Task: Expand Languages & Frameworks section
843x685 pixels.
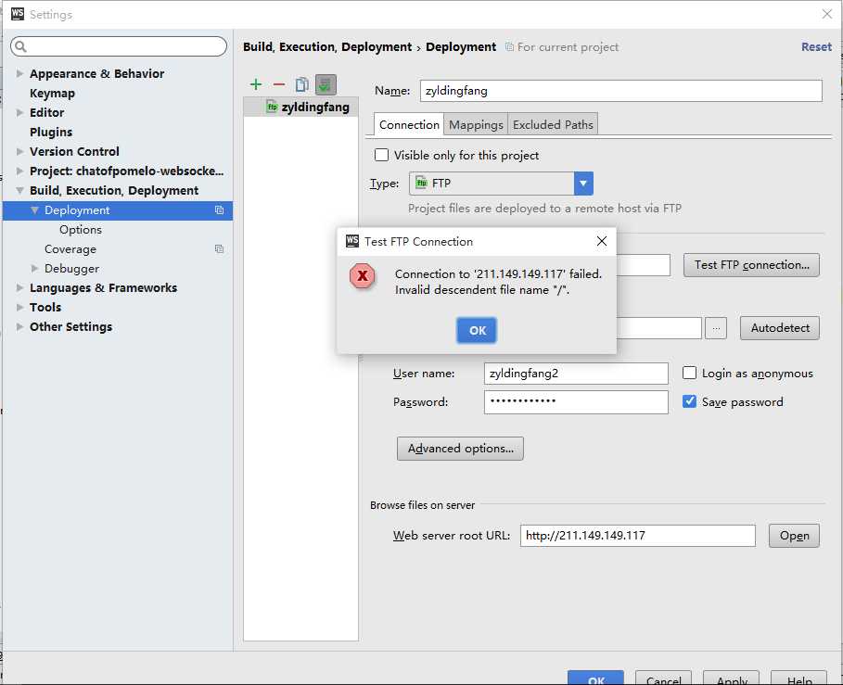Action: tap(19, 287)
